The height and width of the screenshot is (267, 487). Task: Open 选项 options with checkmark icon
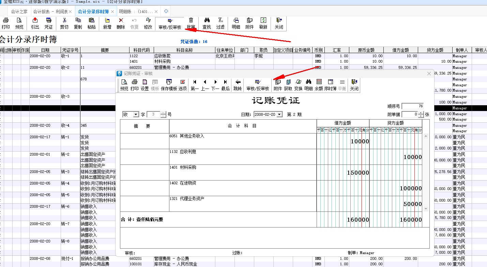[x=183, y=85]
